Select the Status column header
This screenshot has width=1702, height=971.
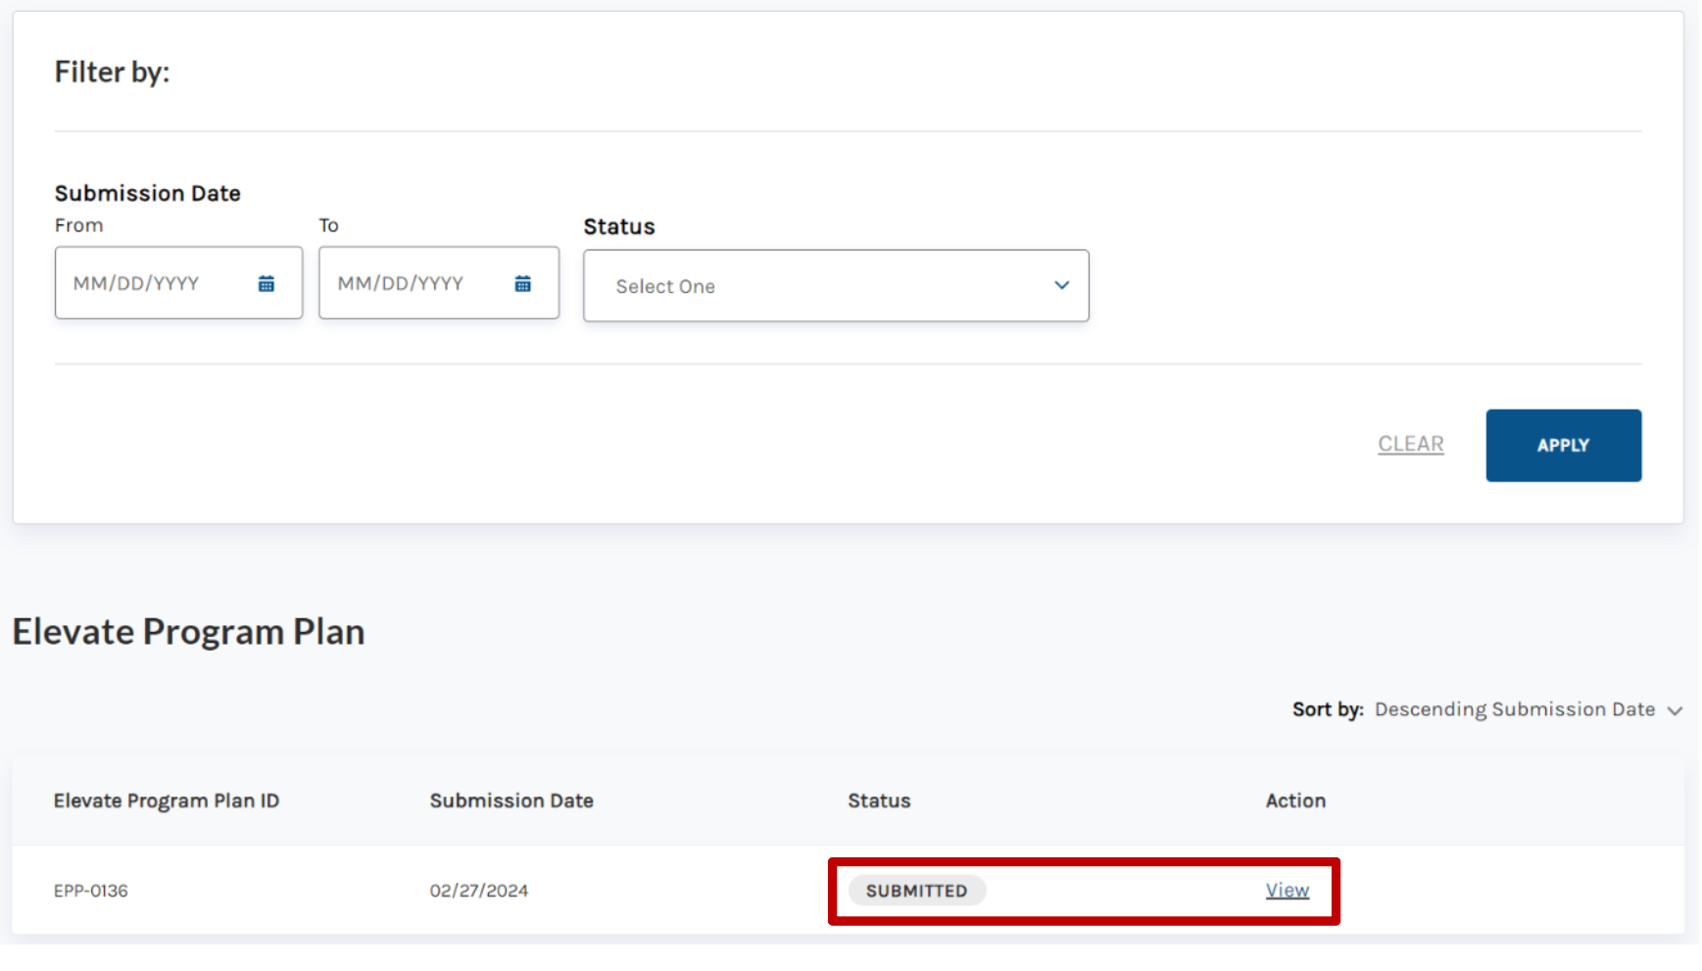click(x=878, y=801)
